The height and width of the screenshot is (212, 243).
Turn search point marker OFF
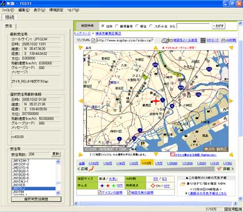[x=167, y=186]
